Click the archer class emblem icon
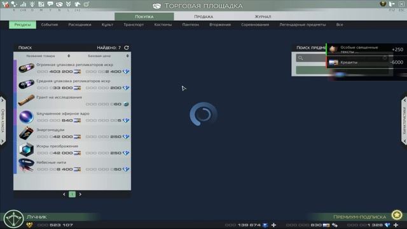This screenshot has width=407, height=229. [x=13, y=219]
